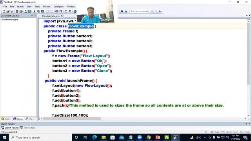Toggle Visible Spaces paragraph mark icon

tap(70, 11)
